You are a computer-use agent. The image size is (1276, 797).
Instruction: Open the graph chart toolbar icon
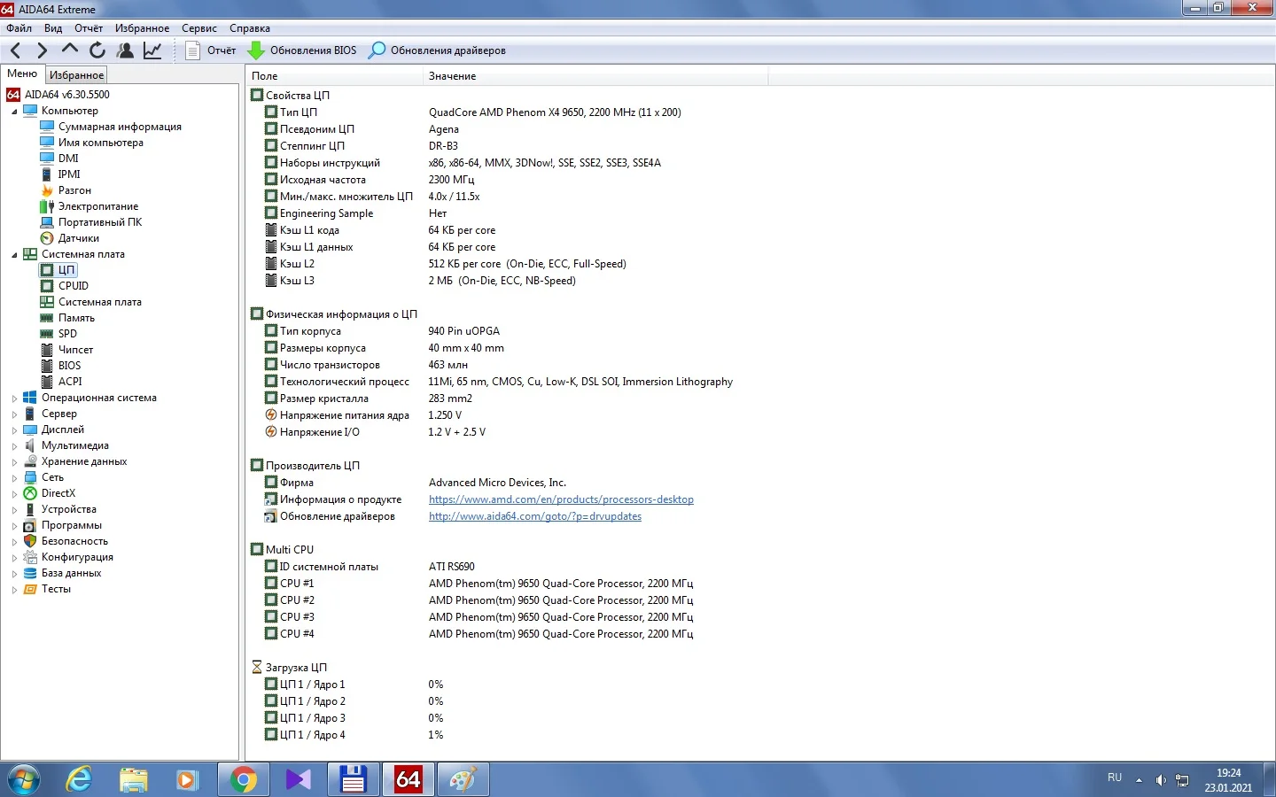click(x=152, y=50)
